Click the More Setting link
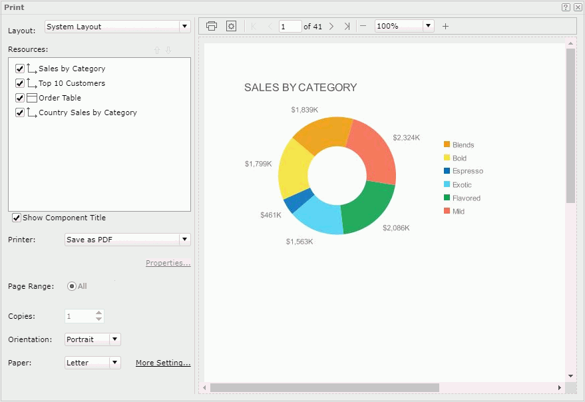The width and height of the screenshot is (585, 402). point(162,363)
